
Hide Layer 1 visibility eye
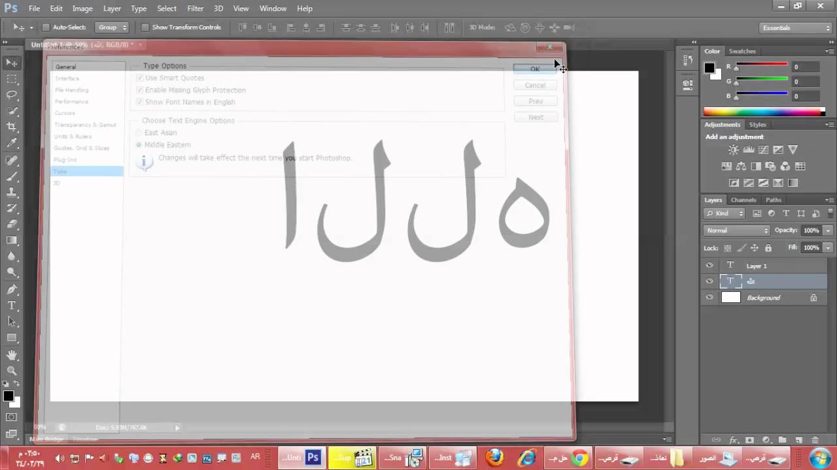click(x=709, y=266)
